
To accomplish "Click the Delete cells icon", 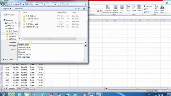I will pos(134,7).
